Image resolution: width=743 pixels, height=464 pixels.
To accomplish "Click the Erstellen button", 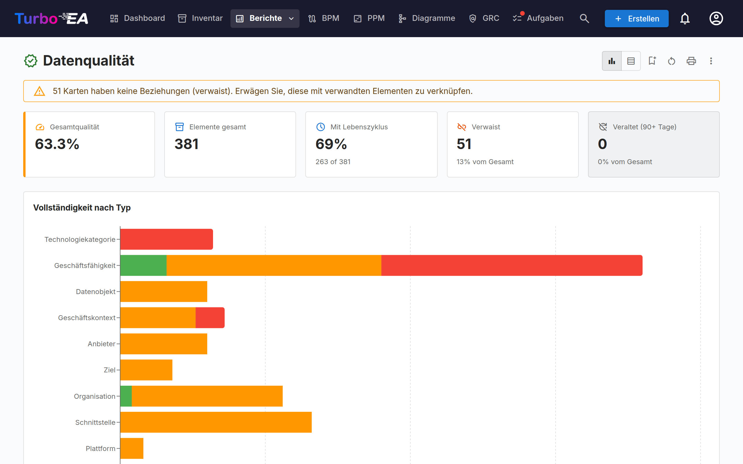I will tap(636, 18).
